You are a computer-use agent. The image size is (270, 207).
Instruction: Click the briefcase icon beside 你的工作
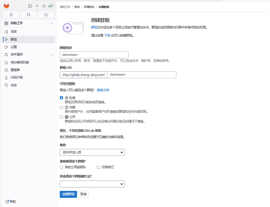[x=6, y=23]
